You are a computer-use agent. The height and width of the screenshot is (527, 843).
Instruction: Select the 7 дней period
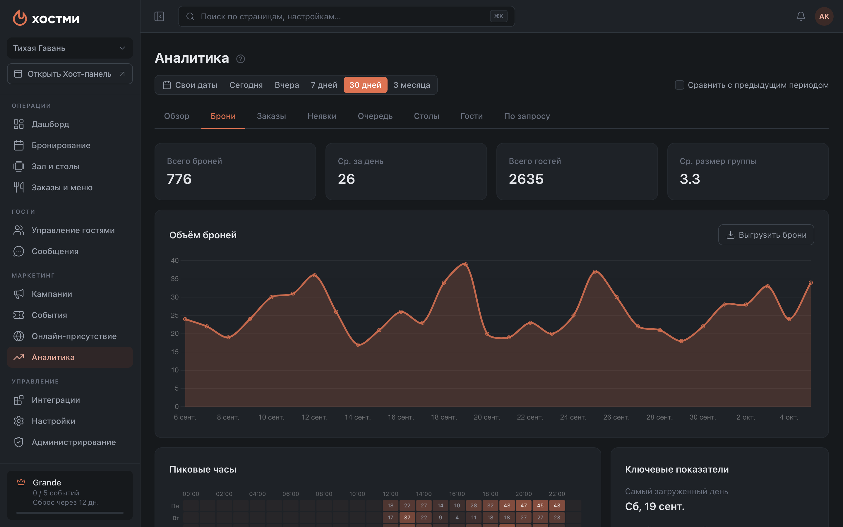click(x=324, y=85)
